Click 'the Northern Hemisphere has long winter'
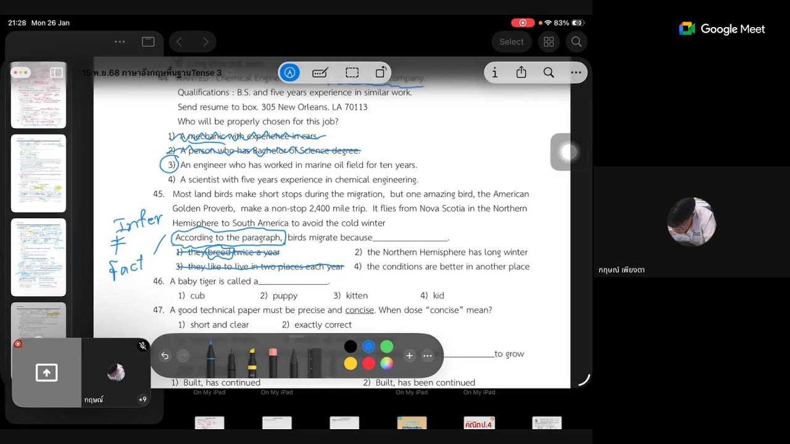790x444 pixels. click(447, 252)
